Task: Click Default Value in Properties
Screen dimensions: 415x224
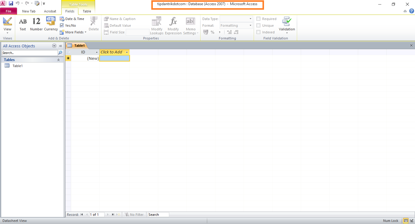Action: coord(118,25)
